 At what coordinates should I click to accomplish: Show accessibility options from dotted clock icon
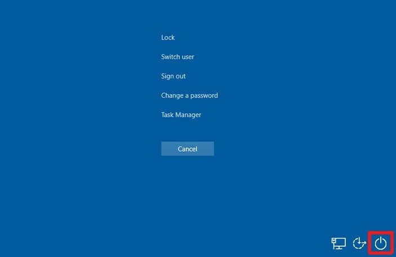click(x=359, y=243)
